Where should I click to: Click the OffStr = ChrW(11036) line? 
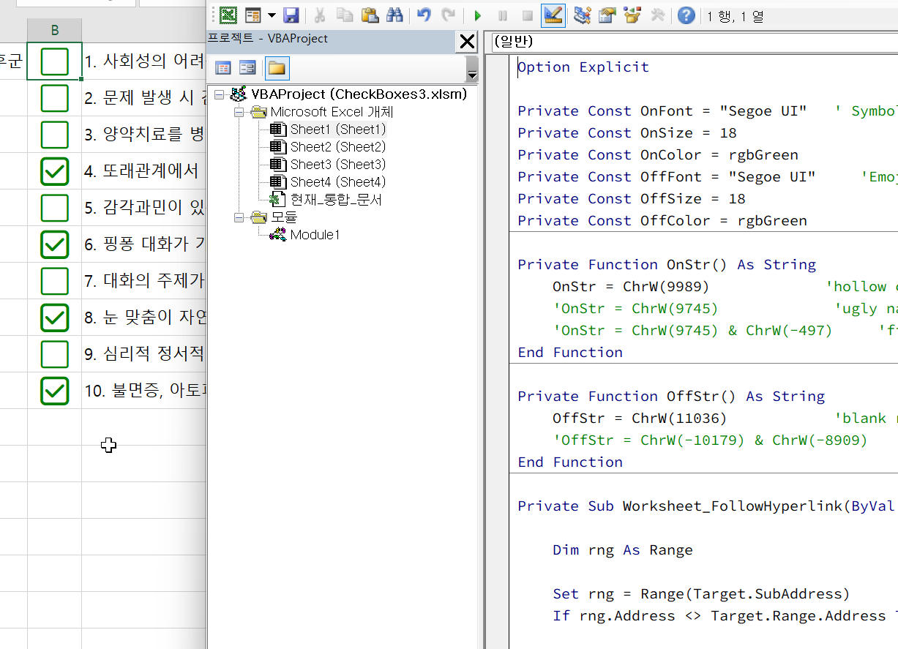(640, 418)
